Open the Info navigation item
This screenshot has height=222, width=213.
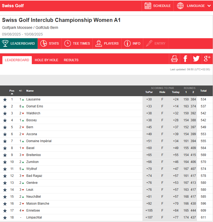click(132, 44)
